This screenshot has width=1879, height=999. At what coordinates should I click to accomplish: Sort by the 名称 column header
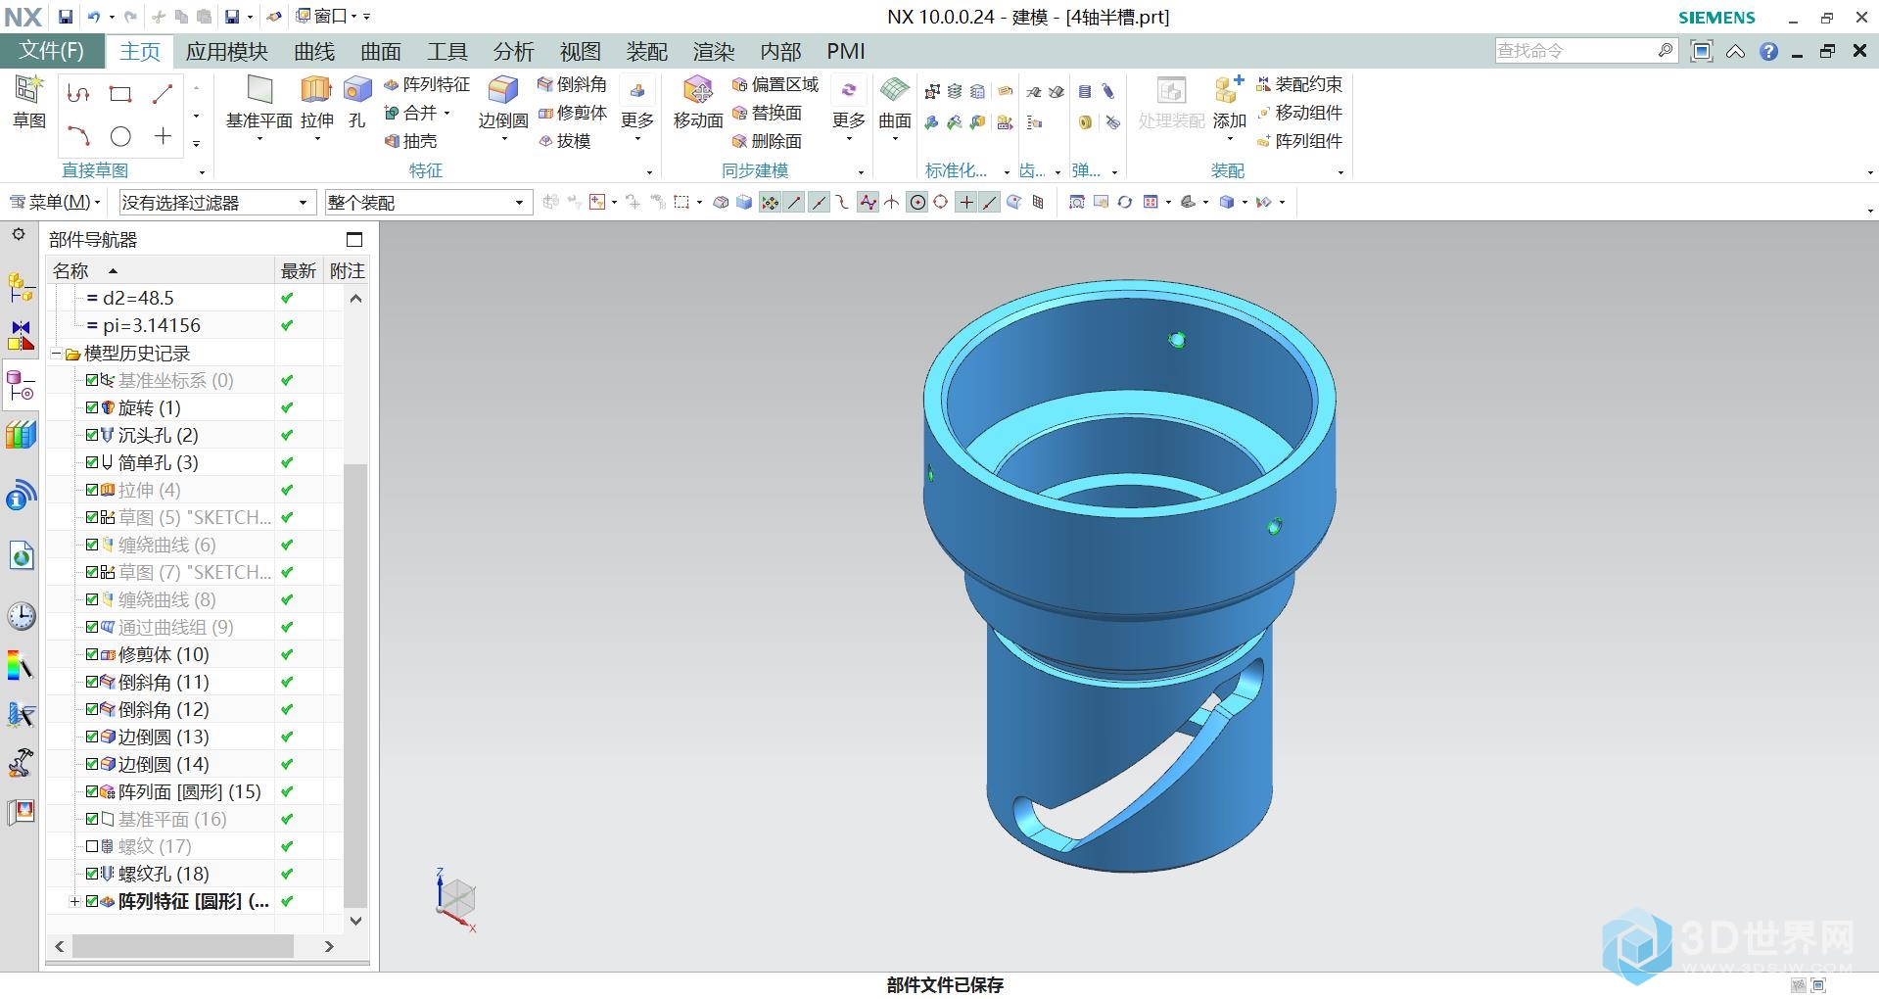tap(161, 270)
